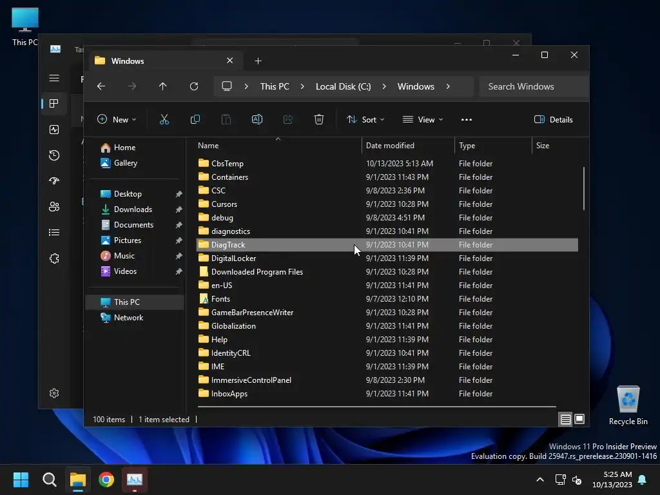Sort by the Name column header

pos(278,146)
